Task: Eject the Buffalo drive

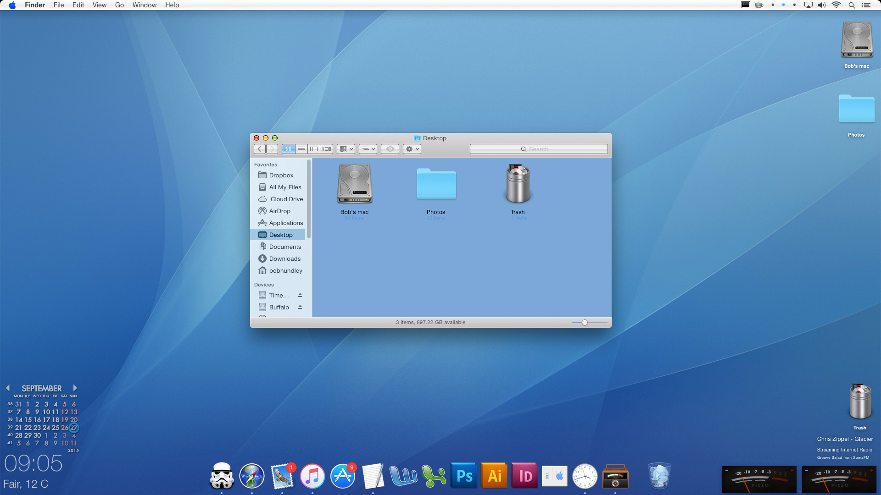Action: click(x=300, y=307)
